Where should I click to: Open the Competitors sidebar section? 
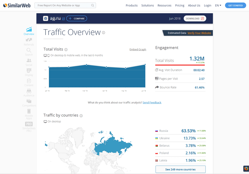29,103
